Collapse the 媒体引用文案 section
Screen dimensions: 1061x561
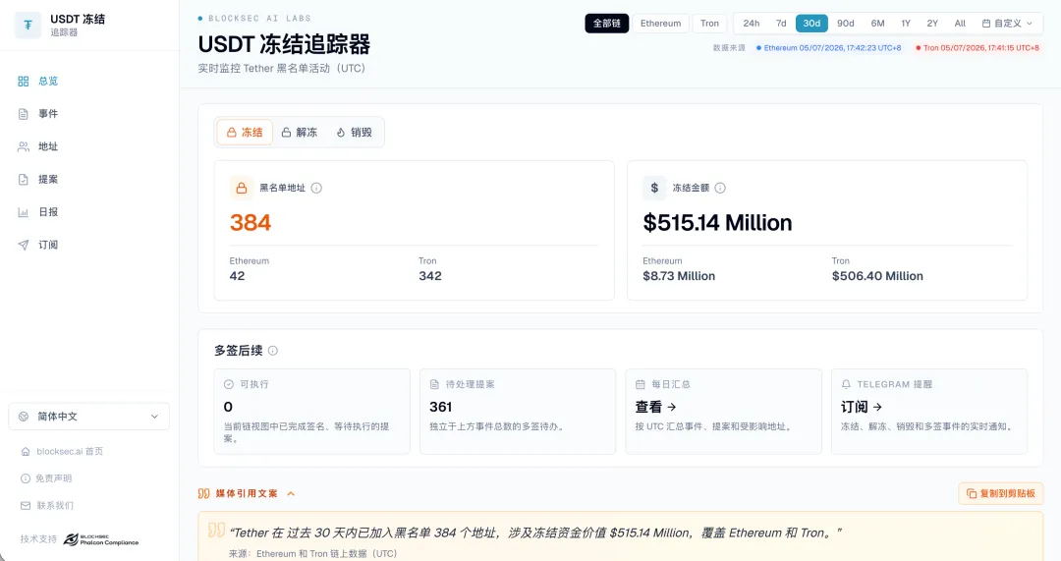click(x=291, y=494)
